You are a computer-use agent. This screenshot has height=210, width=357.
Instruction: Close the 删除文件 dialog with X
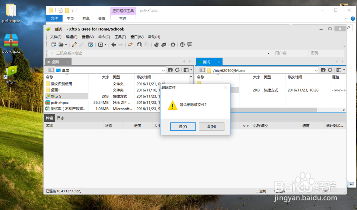226,88
